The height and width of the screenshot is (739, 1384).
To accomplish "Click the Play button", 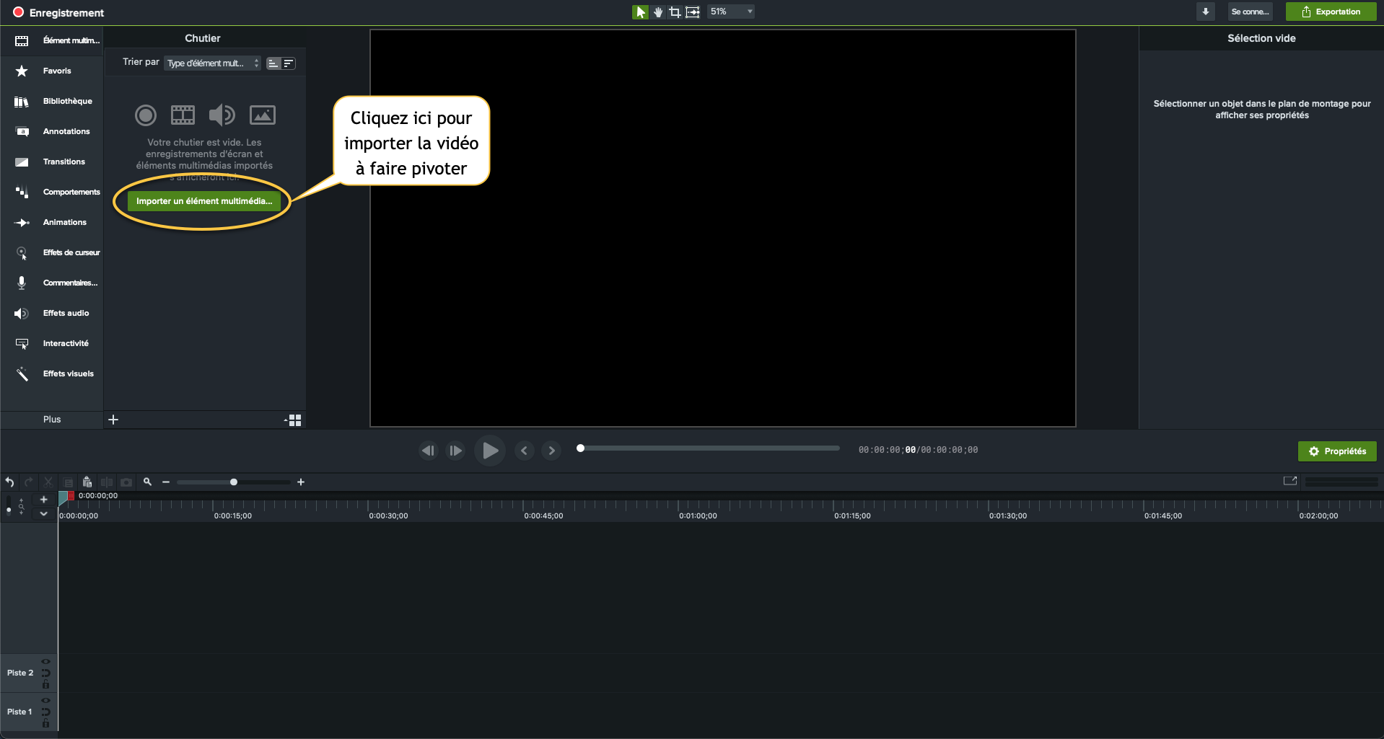I will click(490, 451).
